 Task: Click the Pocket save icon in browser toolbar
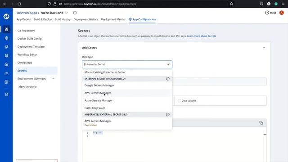[261, 4]
